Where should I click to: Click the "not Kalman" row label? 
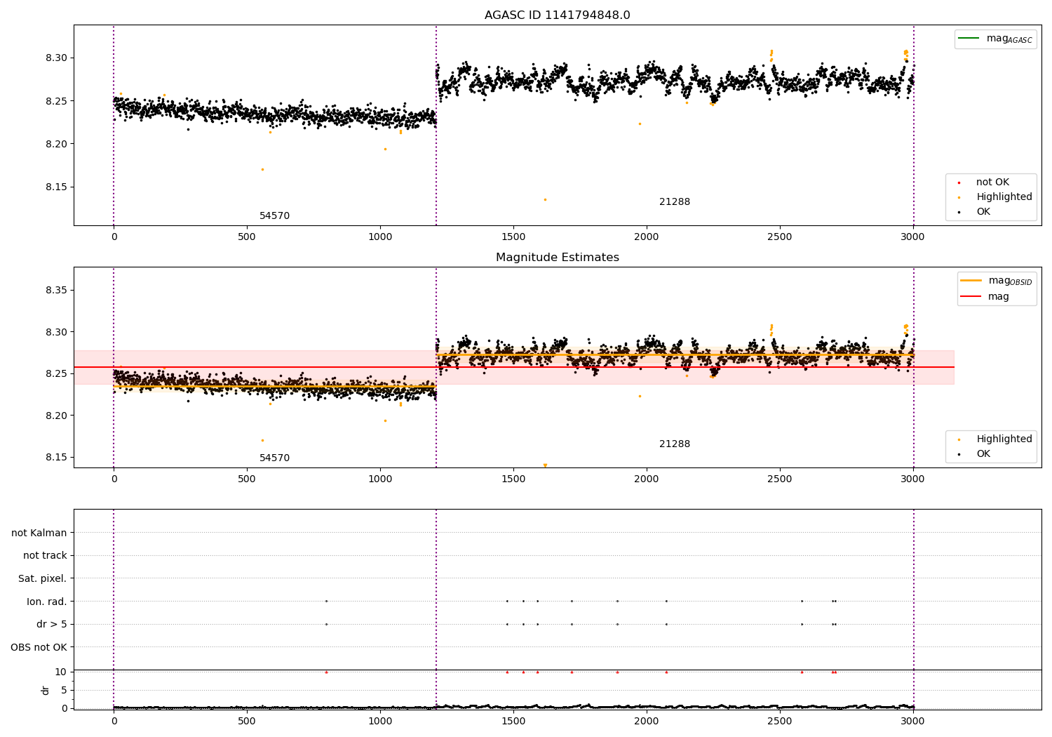pos(39,533)
